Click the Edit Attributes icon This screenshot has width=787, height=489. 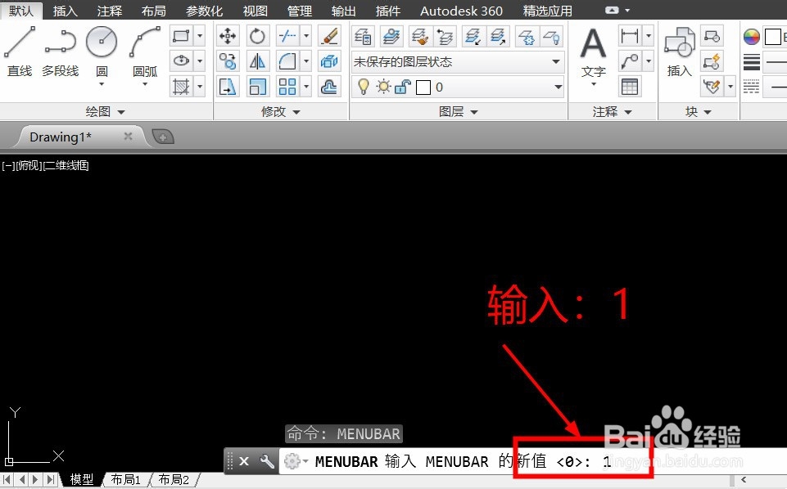click(x=712, y=87)
